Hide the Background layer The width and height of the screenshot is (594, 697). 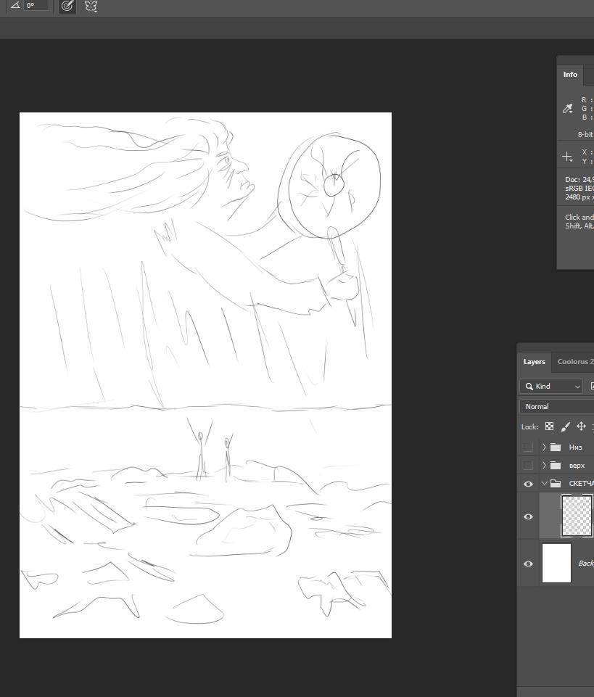point(528,564)
